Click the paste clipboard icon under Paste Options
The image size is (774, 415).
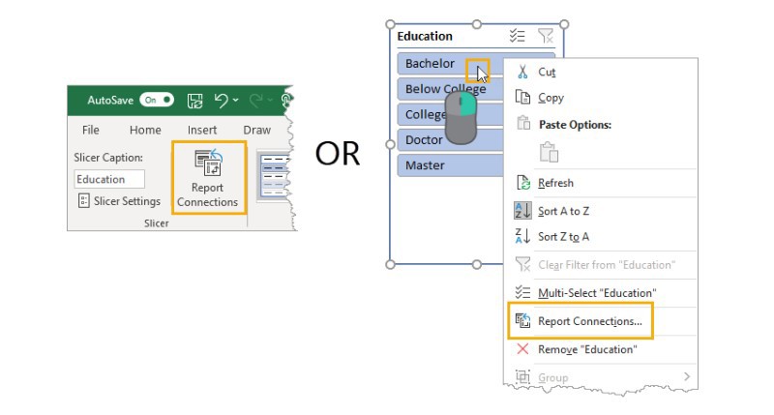coord(549,152)
